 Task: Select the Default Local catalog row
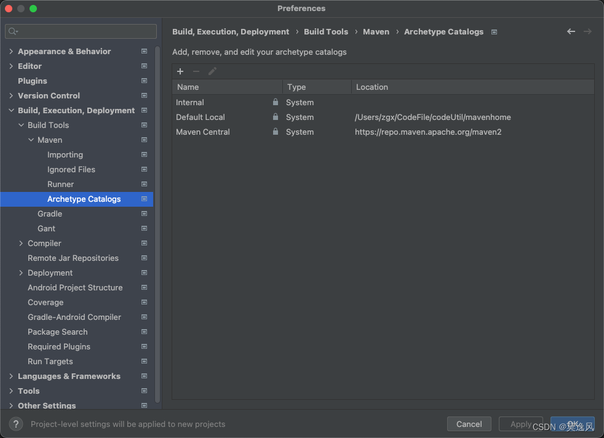click(383, 117)
